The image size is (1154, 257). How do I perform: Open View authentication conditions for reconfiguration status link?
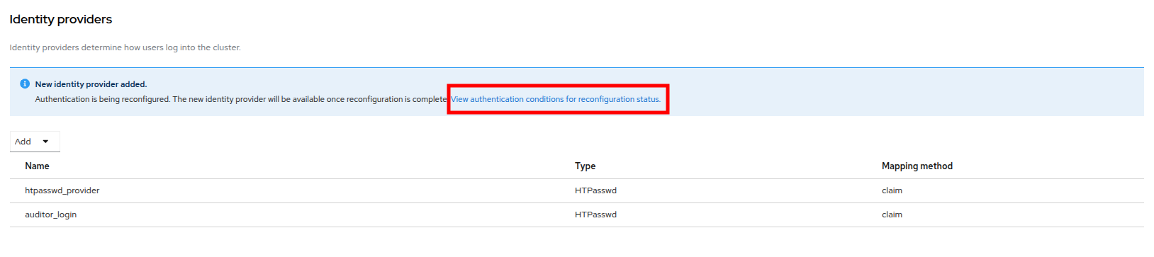(x=556, y=99)
